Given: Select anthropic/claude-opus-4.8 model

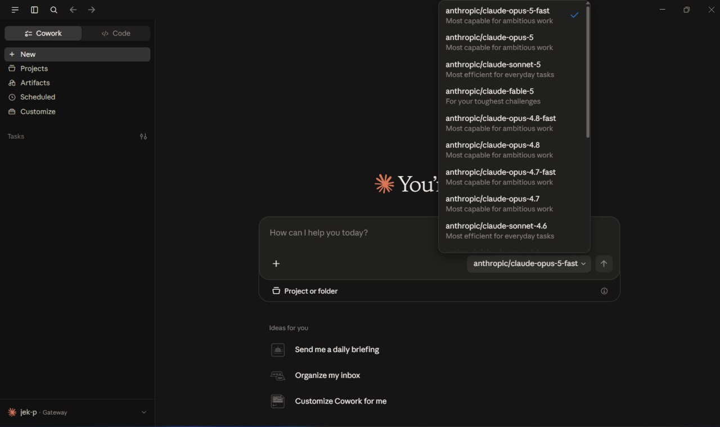Looking at the screenshot, I should 512,150.
